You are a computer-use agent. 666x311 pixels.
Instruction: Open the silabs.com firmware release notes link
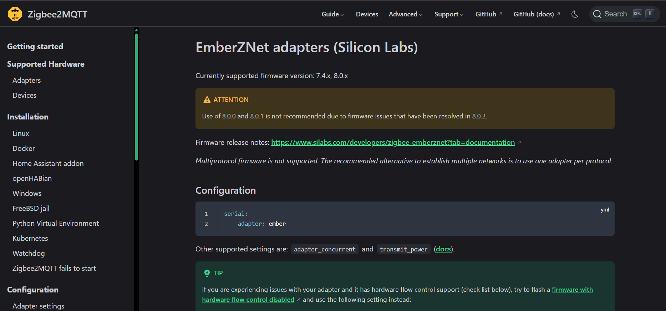click(x=393, y=142)
